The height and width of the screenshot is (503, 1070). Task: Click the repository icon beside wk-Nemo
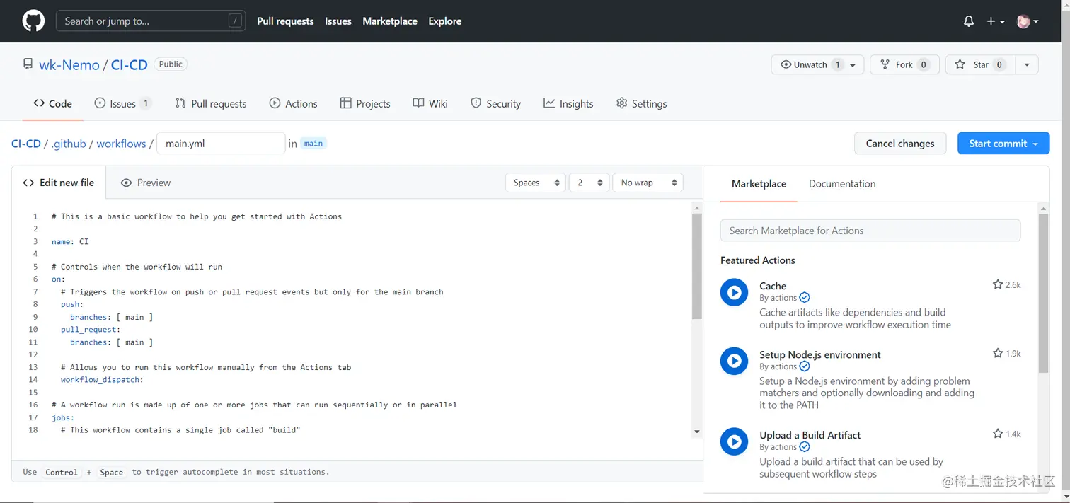[x=28, y=64]
